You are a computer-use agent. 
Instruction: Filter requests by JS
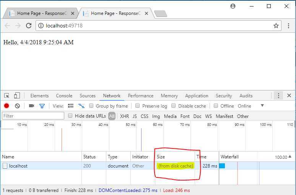[135, 116]
